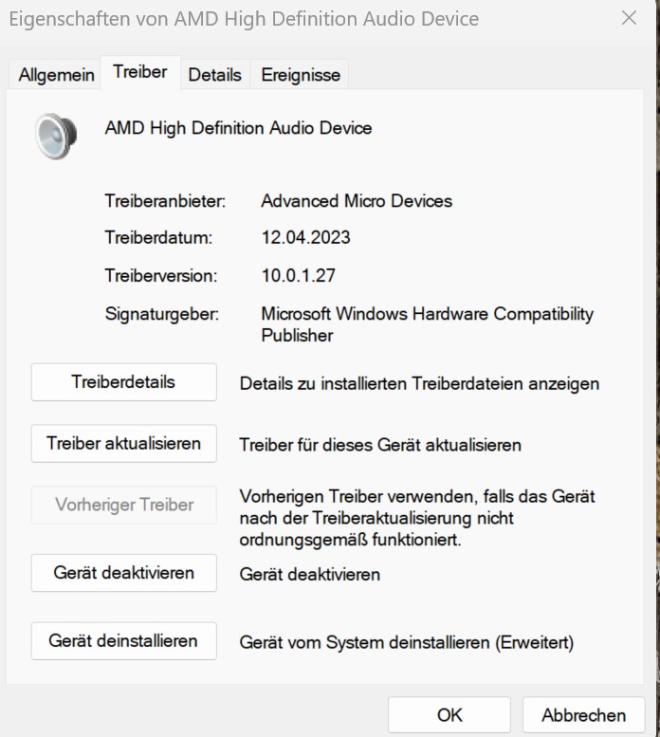660x737 pixels.
Task: Click description text Gerät vom System deinstallieren
Action: tap(407, 642)
